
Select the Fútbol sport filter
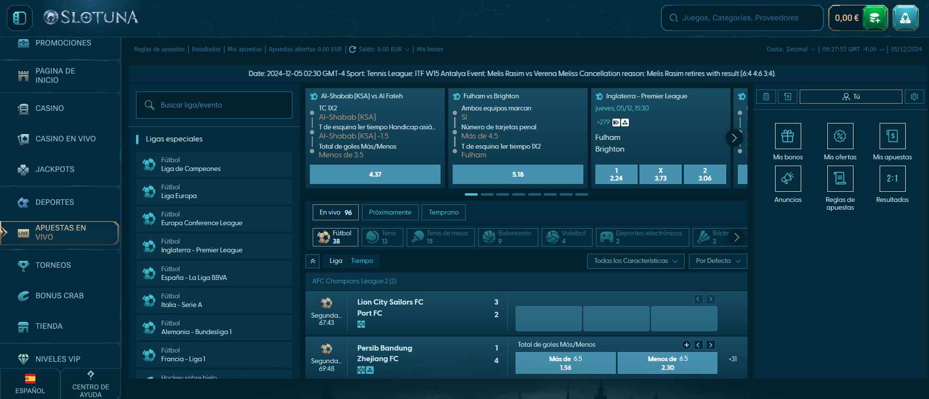[x=335, y=237]
